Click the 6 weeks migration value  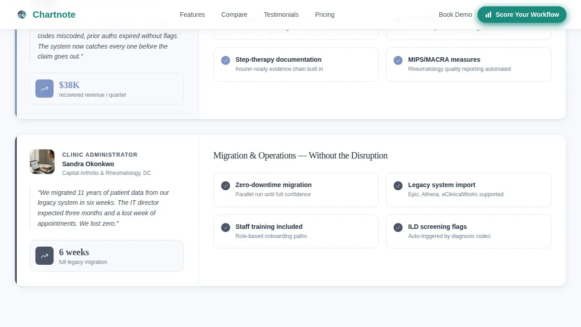click(x=74, y=252)
